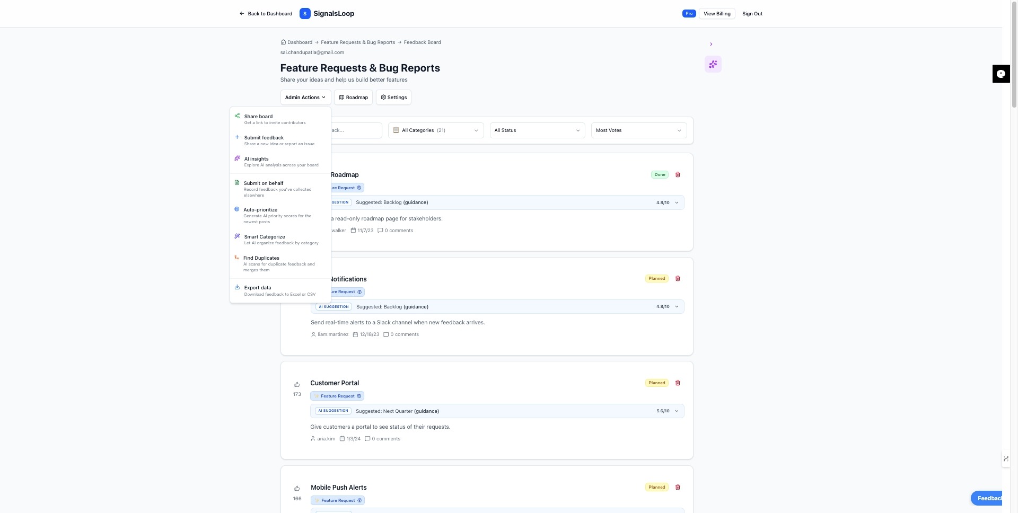Image resolution: width=1018 pixels, height=513 pixels.
Task: Click the info icon on Customer Portal's Feature Request tag
Action: 359,396
